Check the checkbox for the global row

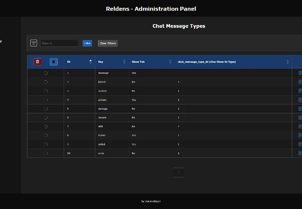(46, 144)
